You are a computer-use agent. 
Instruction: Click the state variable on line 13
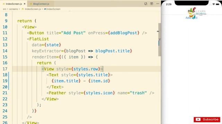pos(52,45)
